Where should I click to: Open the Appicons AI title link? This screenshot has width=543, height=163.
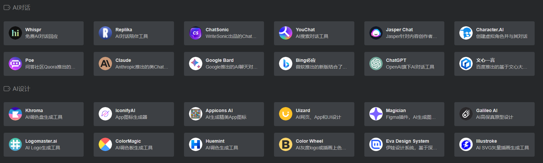point(219,110)
